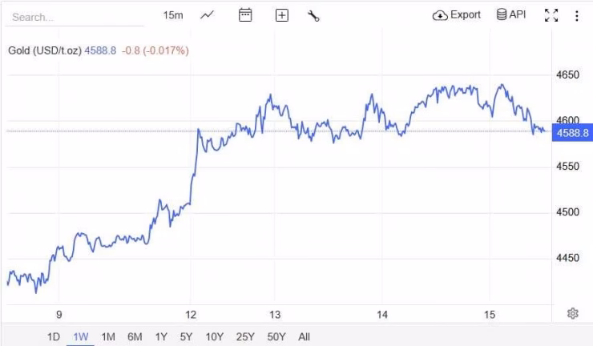Click the 4588.8 current price label
The image size is (593, 346).
572,132
